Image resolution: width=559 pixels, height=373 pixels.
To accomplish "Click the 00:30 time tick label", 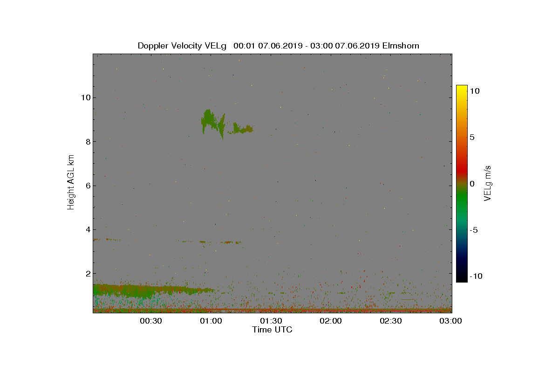I will point(150,321).
